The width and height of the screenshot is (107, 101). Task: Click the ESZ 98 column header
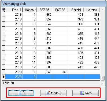coord(60,10)
